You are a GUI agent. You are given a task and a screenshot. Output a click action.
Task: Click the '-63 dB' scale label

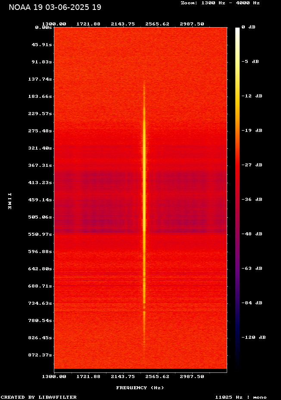(x=252, y=269)
